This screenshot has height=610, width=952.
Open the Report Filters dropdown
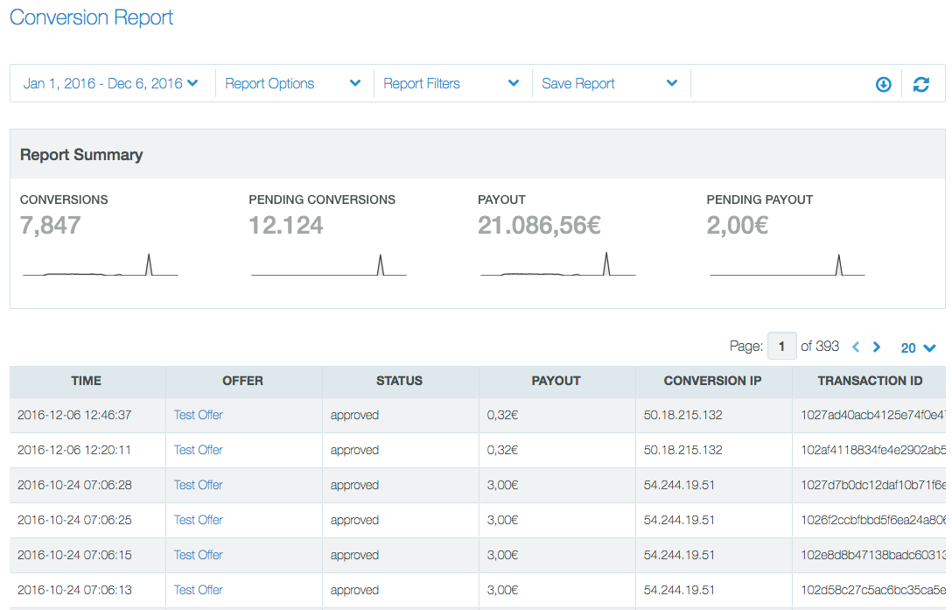[x=452, y=83]
